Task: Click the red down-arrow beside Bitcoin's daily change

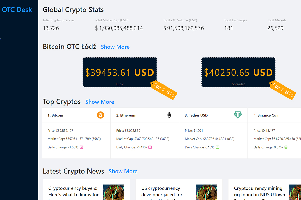Action: (82, 147)
